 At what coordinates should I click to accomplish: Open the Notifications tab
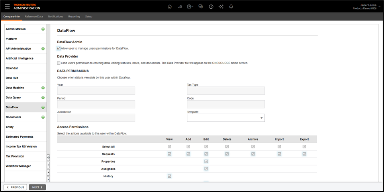56,17
